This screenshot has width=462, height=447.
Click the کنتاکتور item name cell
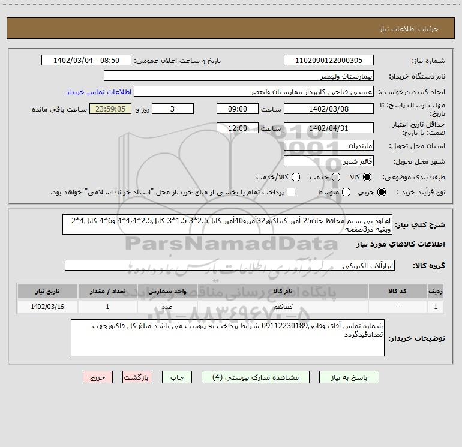pyautogui.click(x=282, y=307)
